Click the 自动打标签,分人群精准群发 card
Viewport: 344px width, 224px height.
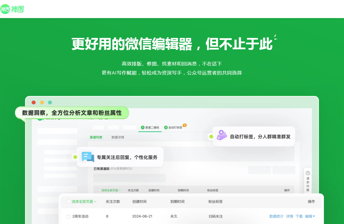[254, 136]
